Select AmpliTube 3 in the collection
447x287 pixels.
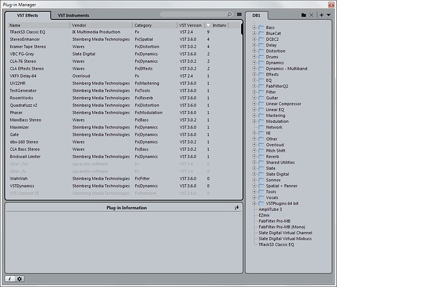(270, 209)
